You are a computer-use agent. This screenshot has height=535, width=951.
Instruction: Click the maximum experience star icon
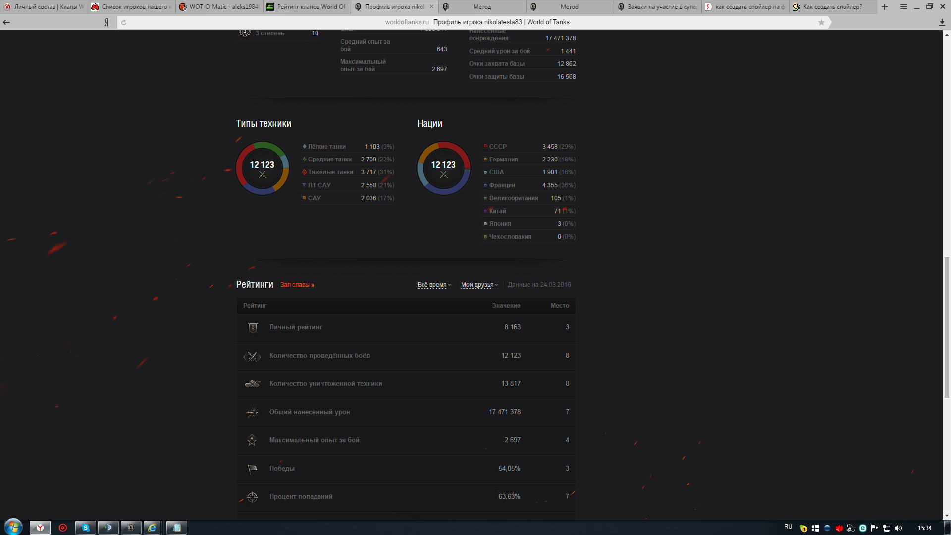[x=252, y=440]
